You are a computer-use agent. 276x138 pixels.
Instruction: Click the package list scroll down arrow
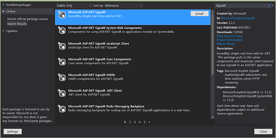click(212, 117)
